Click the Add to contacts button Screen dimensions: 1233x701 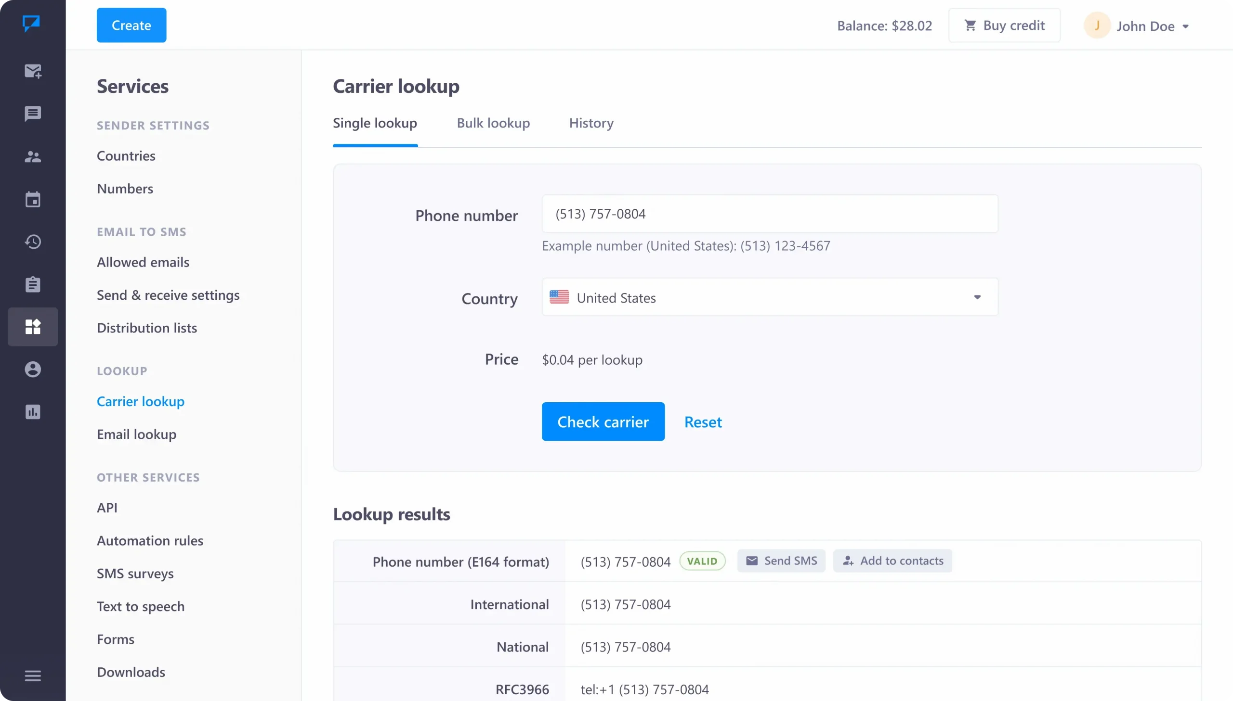(892, 561)
